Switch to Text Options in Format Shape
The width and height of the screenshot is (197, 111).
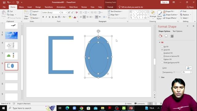click(177, 31)
